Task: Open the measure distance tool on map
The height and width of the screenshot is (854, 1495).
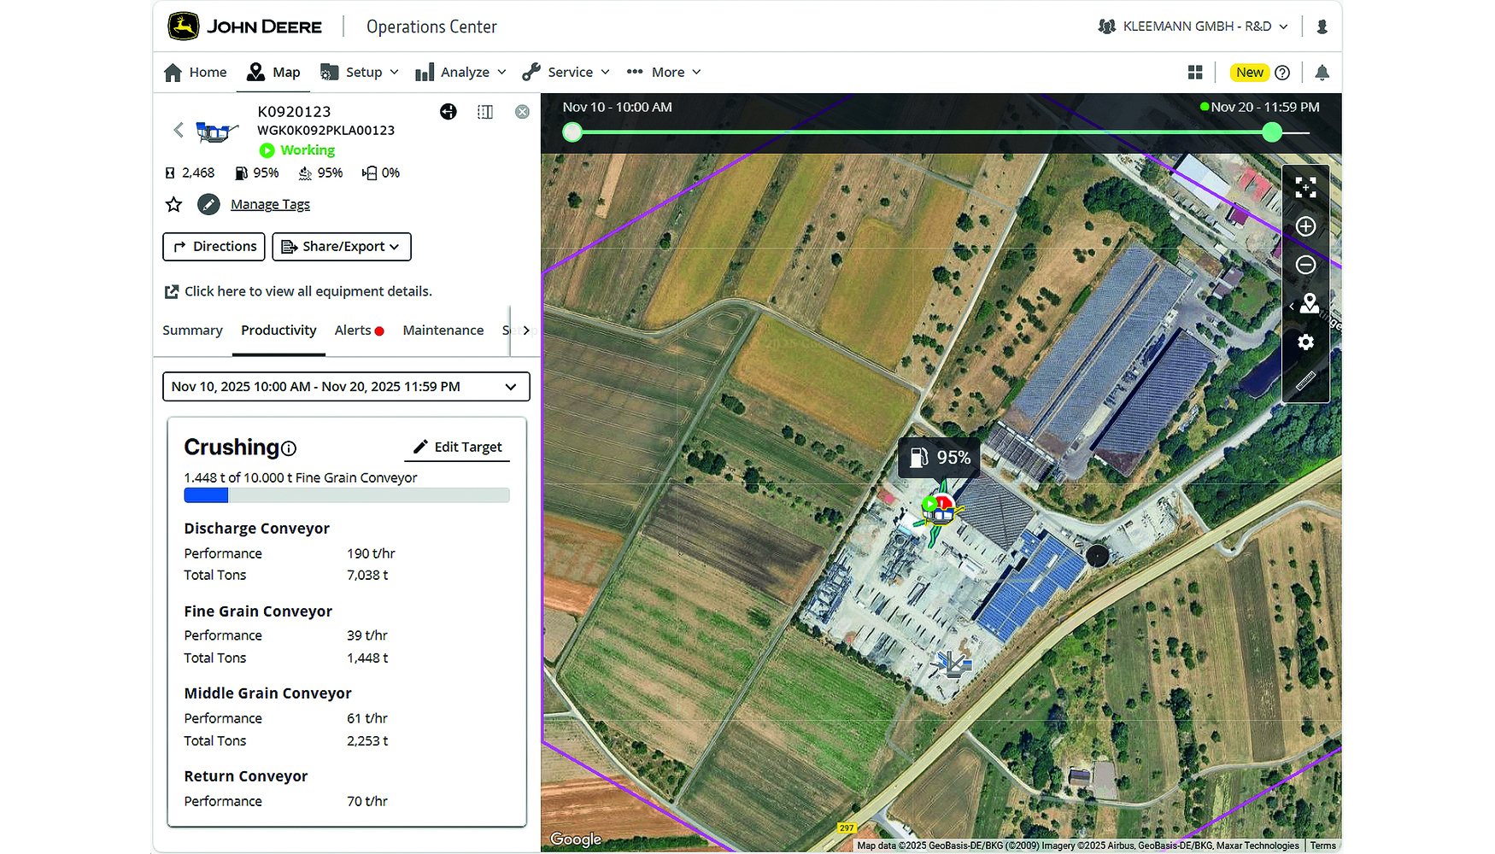Action: pyautogui.click(x=1306, y=381)
